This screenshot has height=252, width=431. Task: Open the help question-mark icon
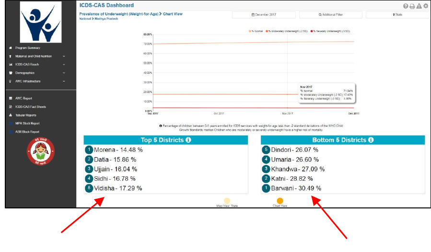click(x=406, y=6)
